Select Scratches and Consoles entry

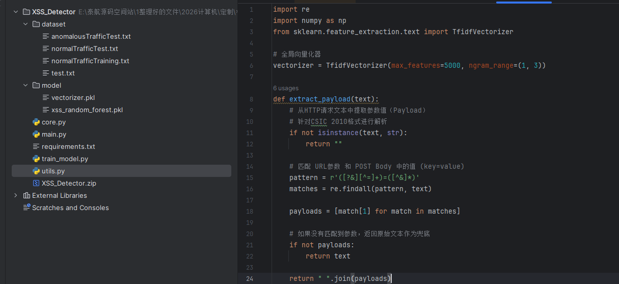coord(70,208)
